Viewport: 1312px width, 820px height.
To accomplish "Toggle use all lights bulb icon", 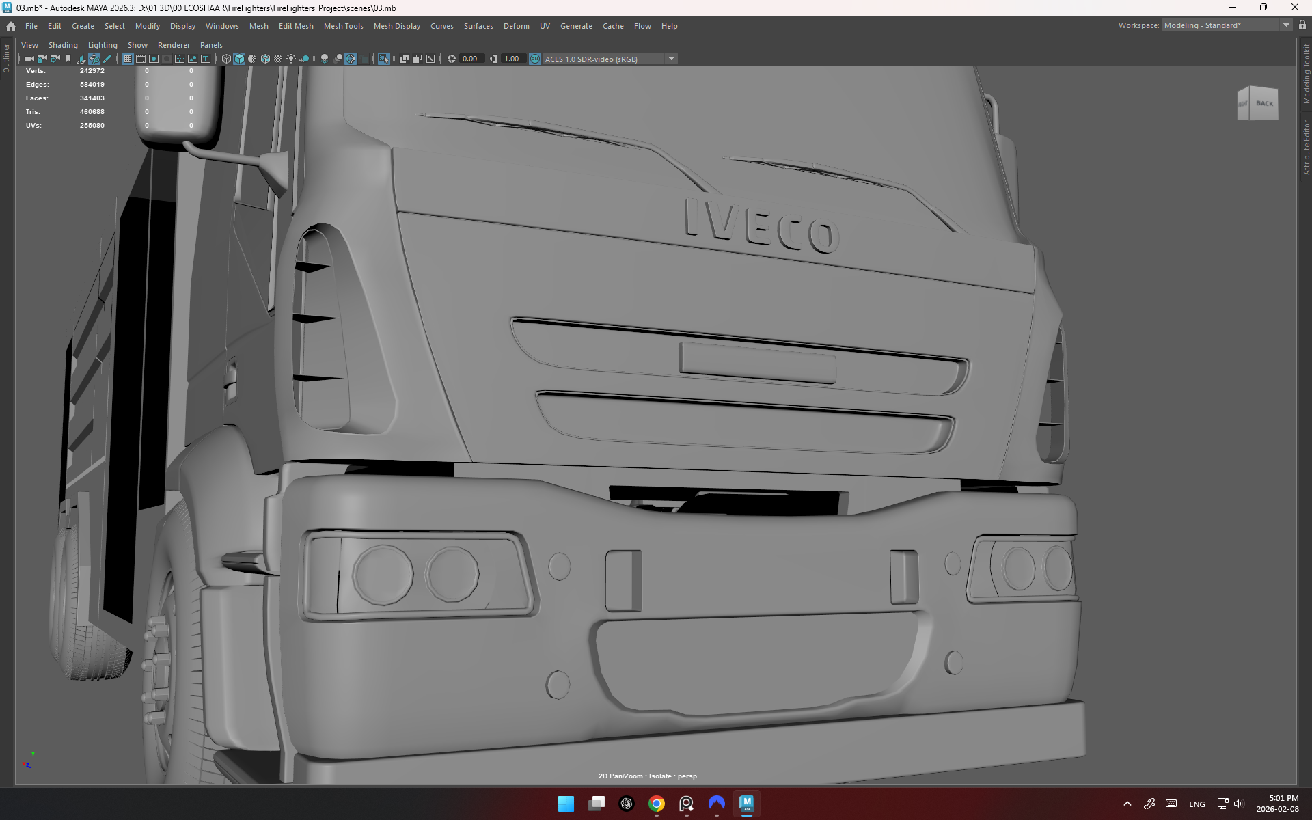I will point(291,59).
